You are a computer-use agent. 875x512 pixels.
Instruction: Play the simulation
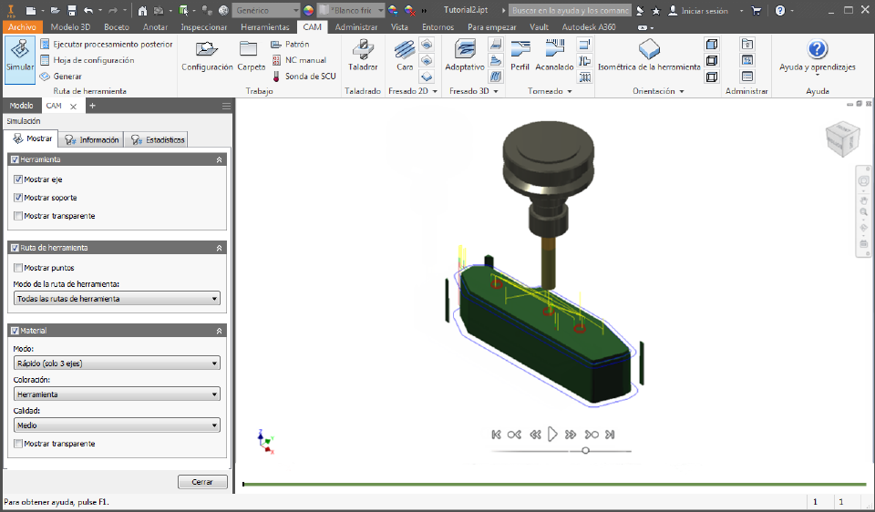[x=552, y=434]
